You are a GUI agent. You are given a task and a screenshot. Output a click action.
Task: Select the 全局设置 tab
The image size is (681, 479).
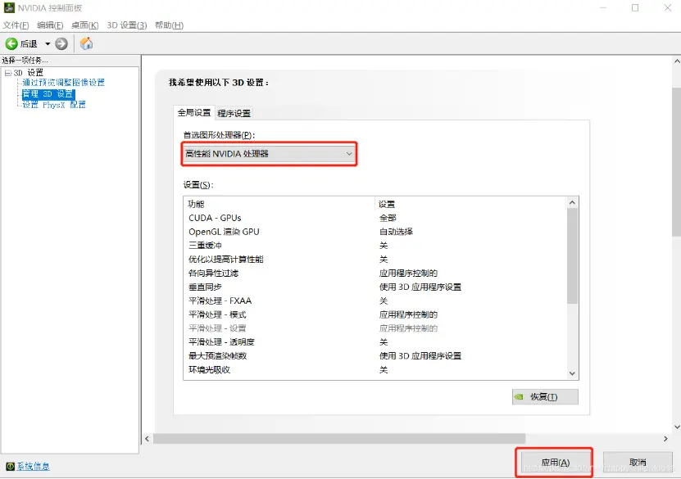(x=194, y=113)
